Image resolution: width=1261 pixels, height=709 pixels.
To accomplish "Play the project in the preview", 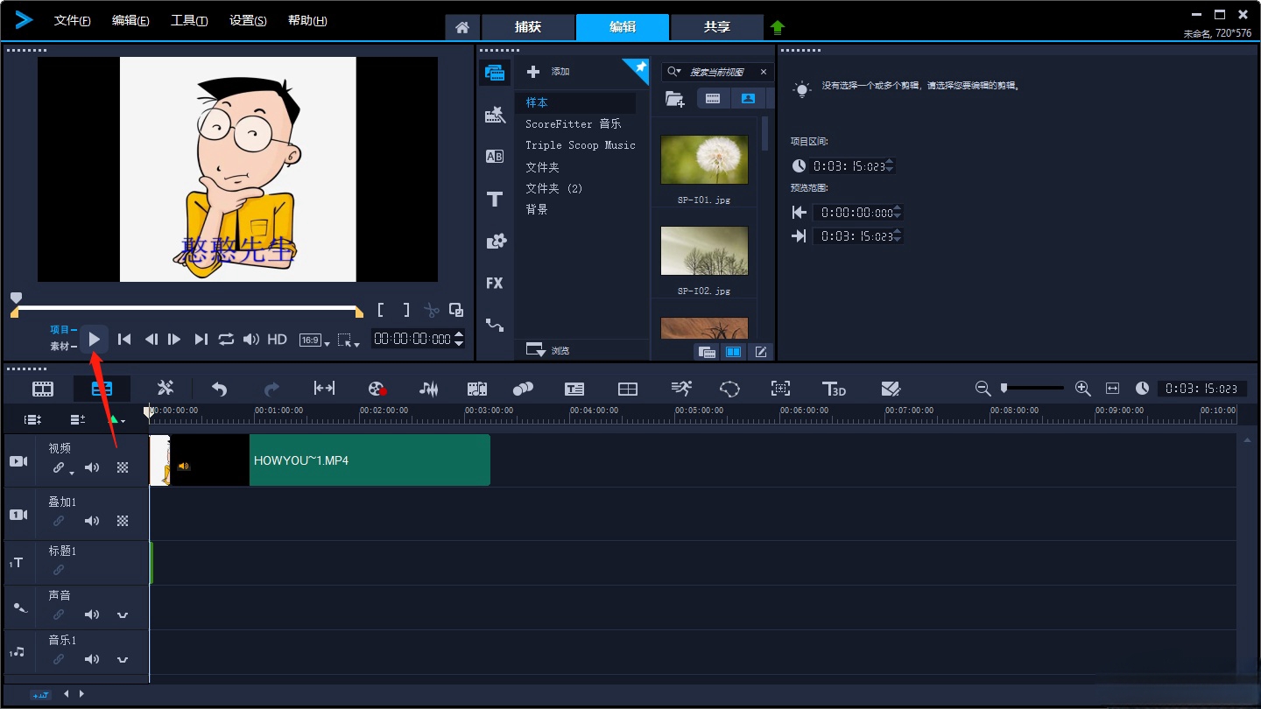I will [x=95, y=340].
